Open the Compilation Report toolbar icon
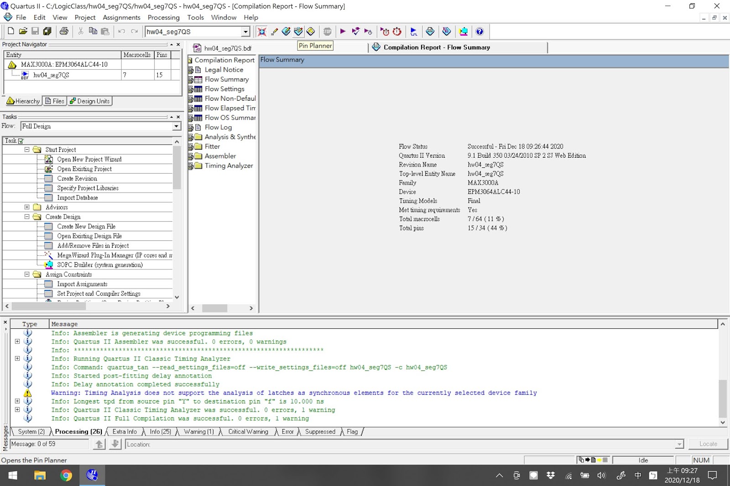 pyautogui.click(x=430, y=31)
